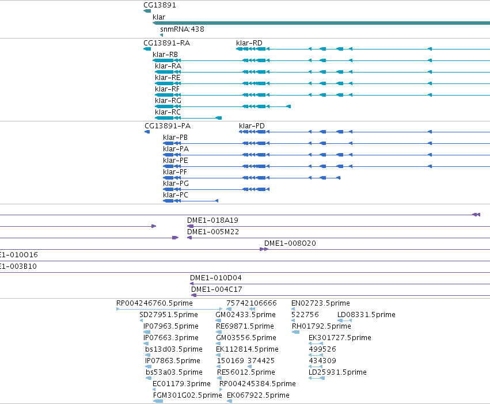Viewport: 490px width, 404px height.
Task: Click the klar-RD transcript label
Action: (x=249, y=43)
